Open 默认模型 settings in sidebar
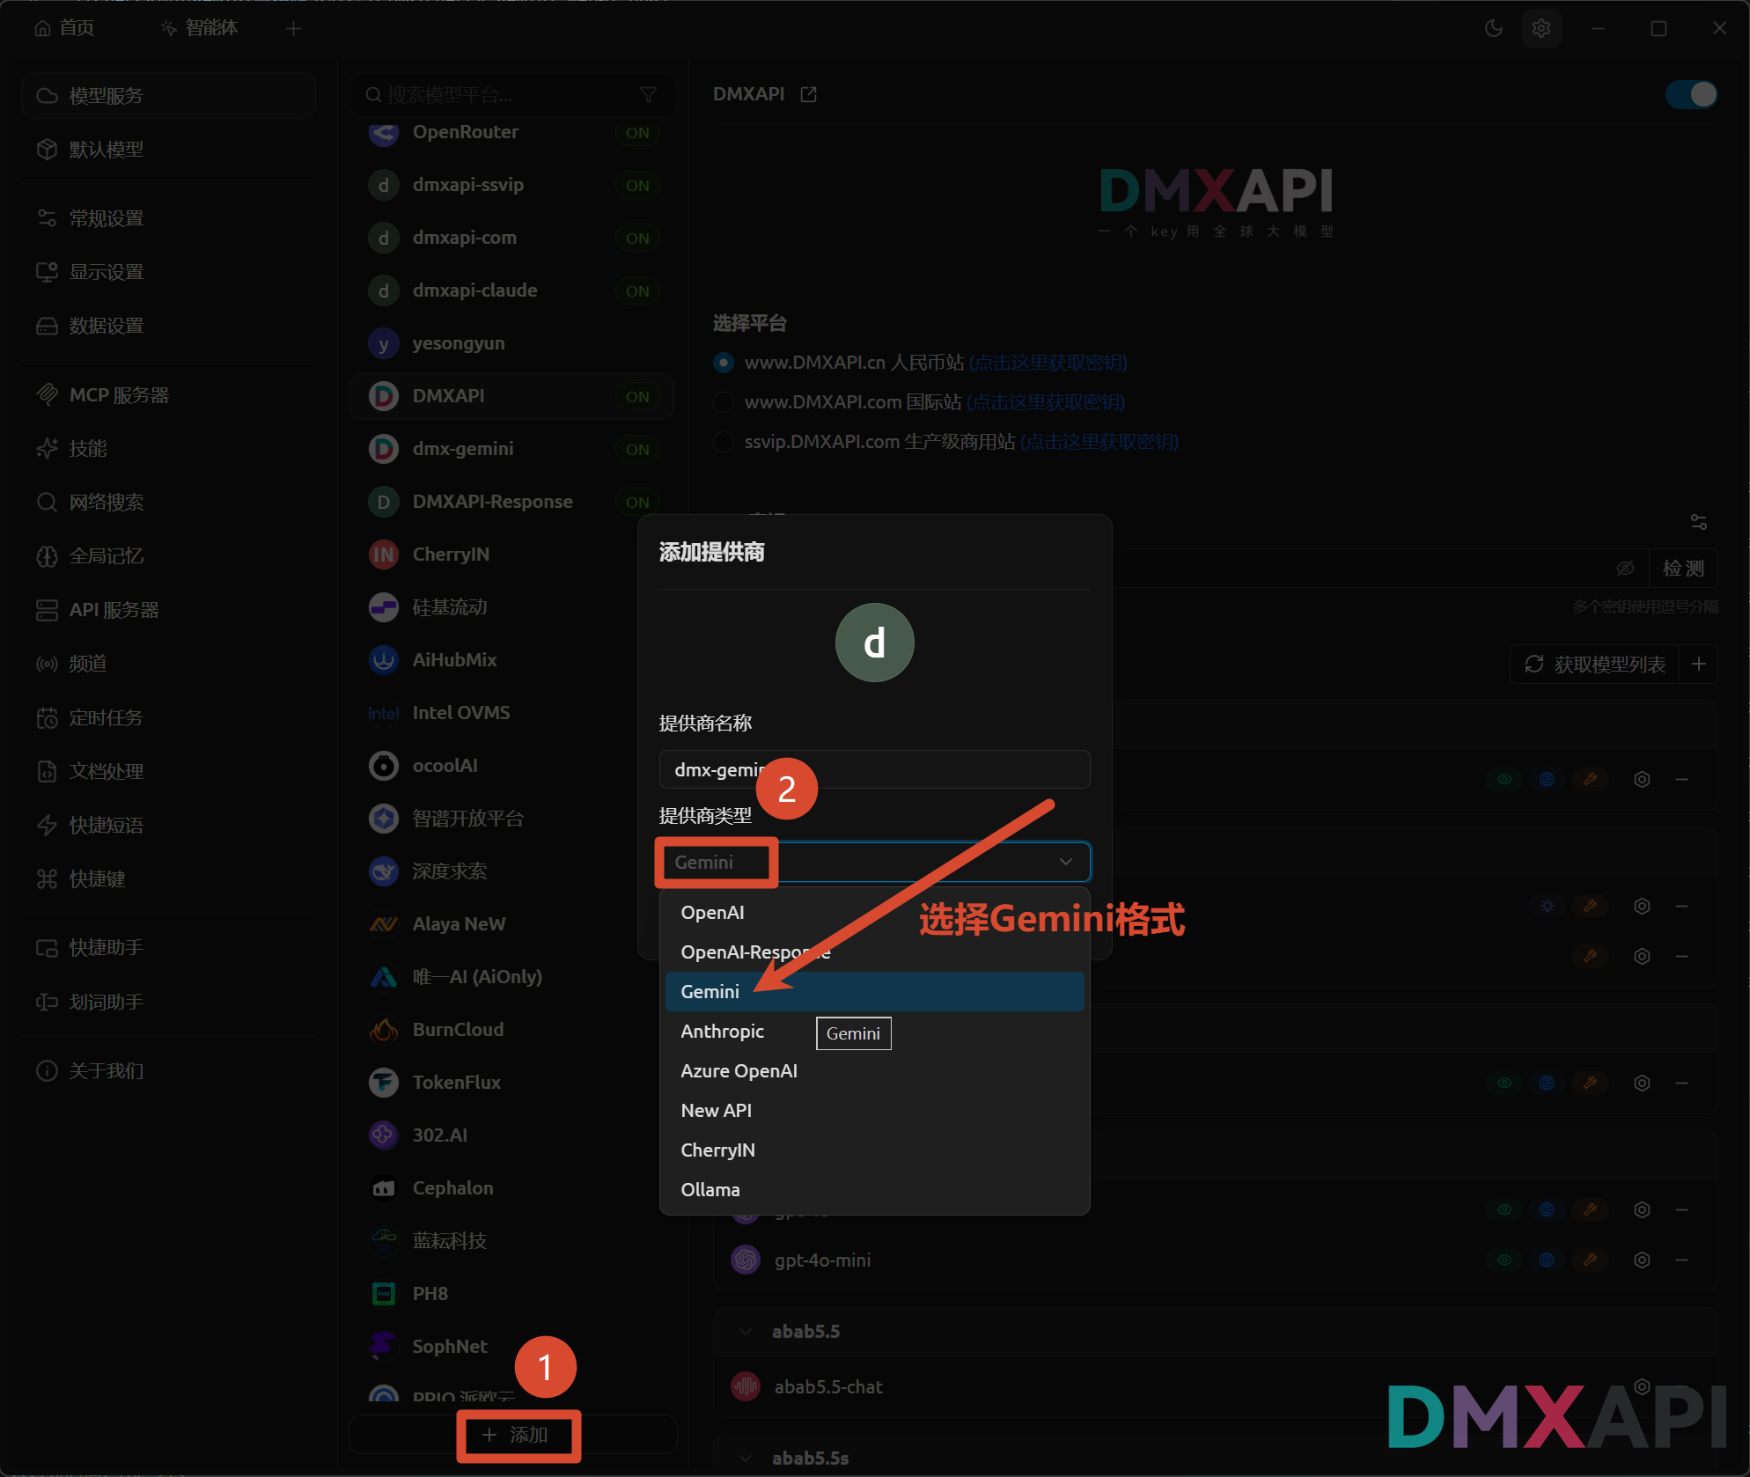Image resolution: width=1750 pixels, height=1477 pixels. (168, 150)
